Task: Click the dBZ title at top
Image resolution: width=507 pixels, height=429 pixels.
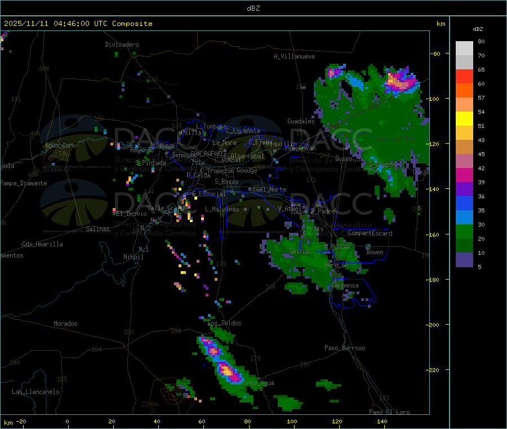Action: point(253,8)
